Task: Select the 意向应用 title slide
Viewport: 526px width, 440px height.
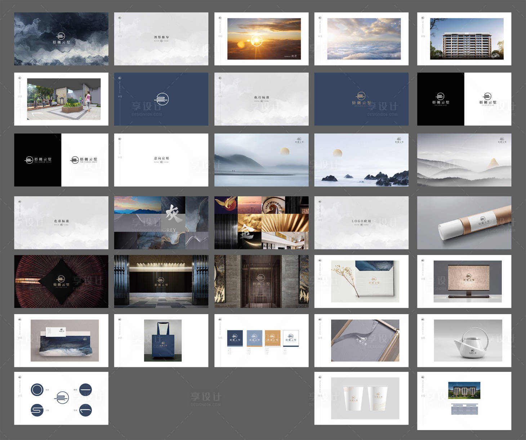Action: (x=161, y=160)
